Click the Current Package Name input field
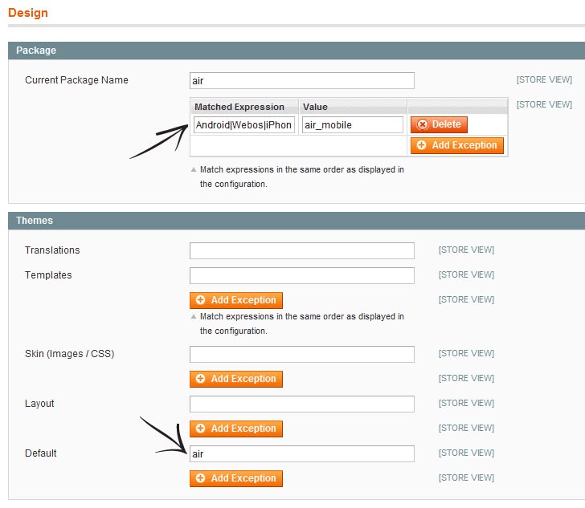Image resolution: width=585 pixels, height=508 pixels. pyautogui.click(x=301, y=80)
